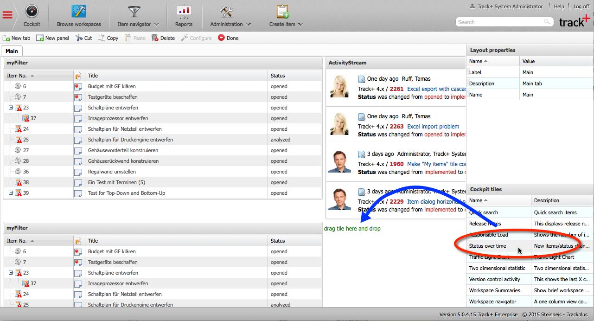Screen dimensions: 594x321
Task: Open item 2261 Excel export link
Action: coord(437,89)
